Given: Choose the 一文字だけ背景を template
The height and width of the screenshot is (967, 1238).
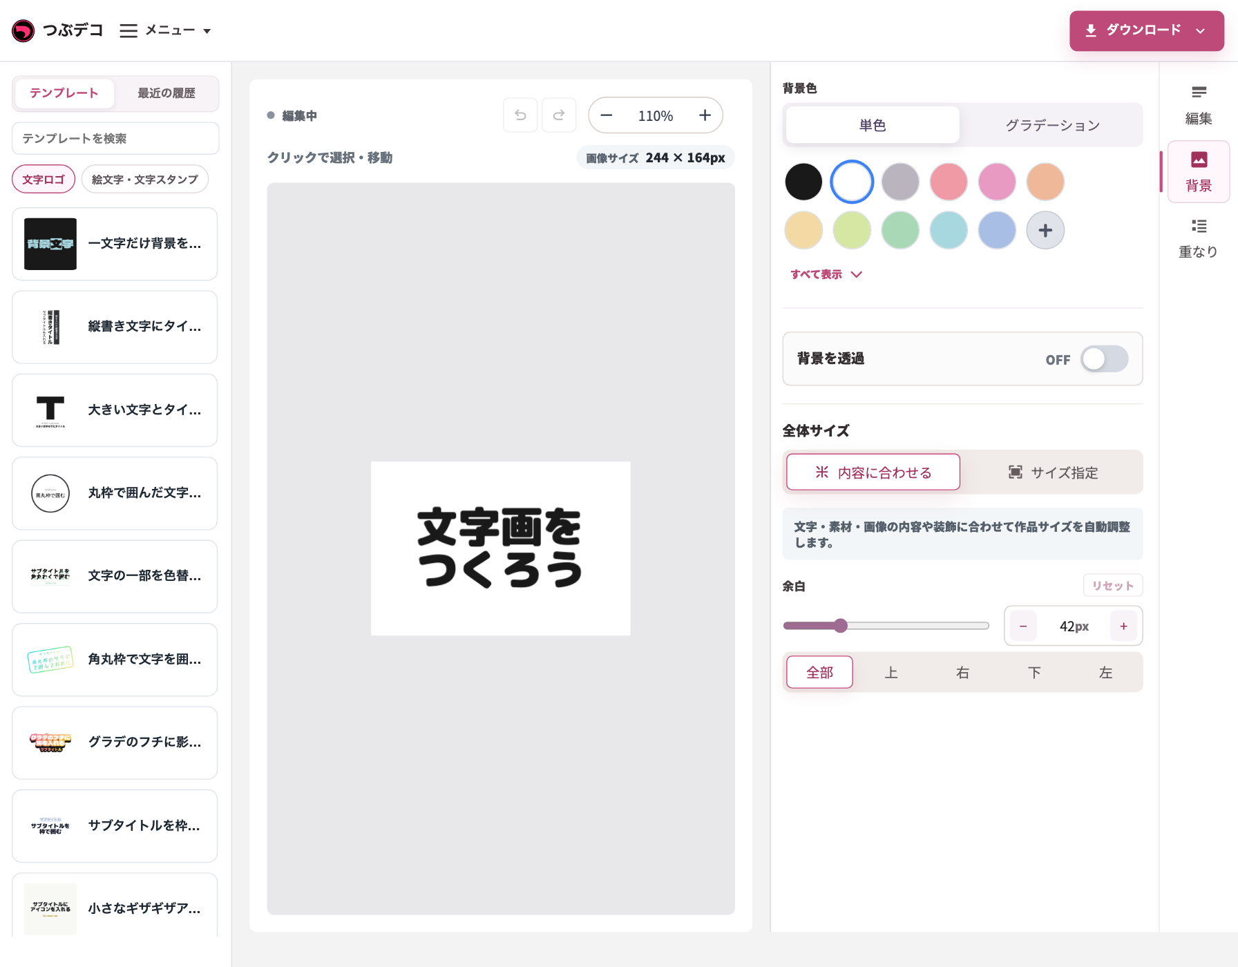Looking at the screenshot, I should coord(115,244).
